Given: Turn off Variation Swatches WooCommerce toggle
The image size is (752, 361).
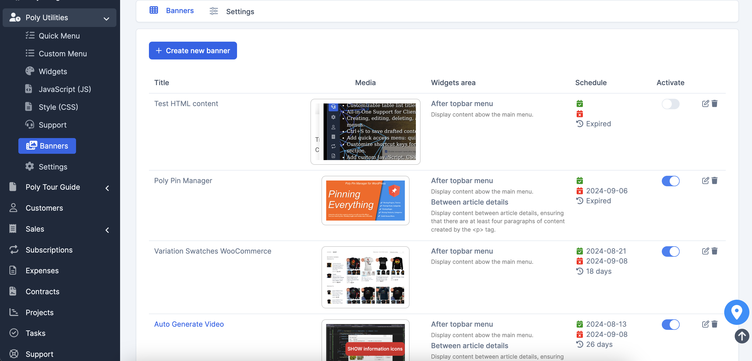Looking at the screenshot, I should pyautogui.click(x=670, y=251).
